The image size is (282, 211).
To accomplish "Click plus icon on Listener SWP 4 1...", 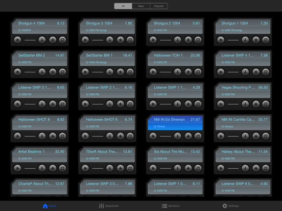I will point(256,72).
